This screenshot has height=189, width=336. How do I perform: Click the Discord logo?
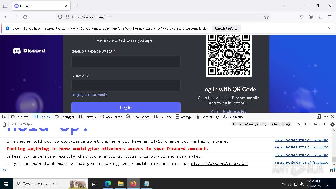[x=29, y=51]
